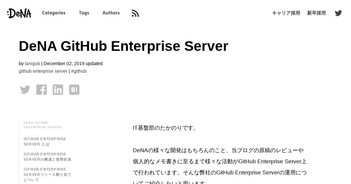Image resolution: width=351 pixels, height=184 pixels.
Task: Jump to SERVERリソース割り当てについて section
Action: pyautogui.click(x=47, y=175)
